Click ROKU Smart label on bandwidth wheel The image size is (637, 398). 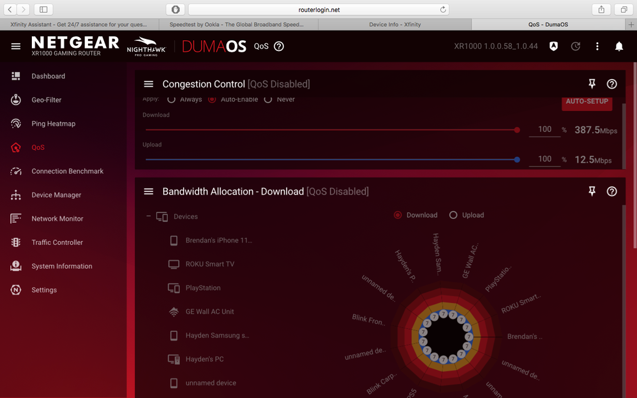521,304
